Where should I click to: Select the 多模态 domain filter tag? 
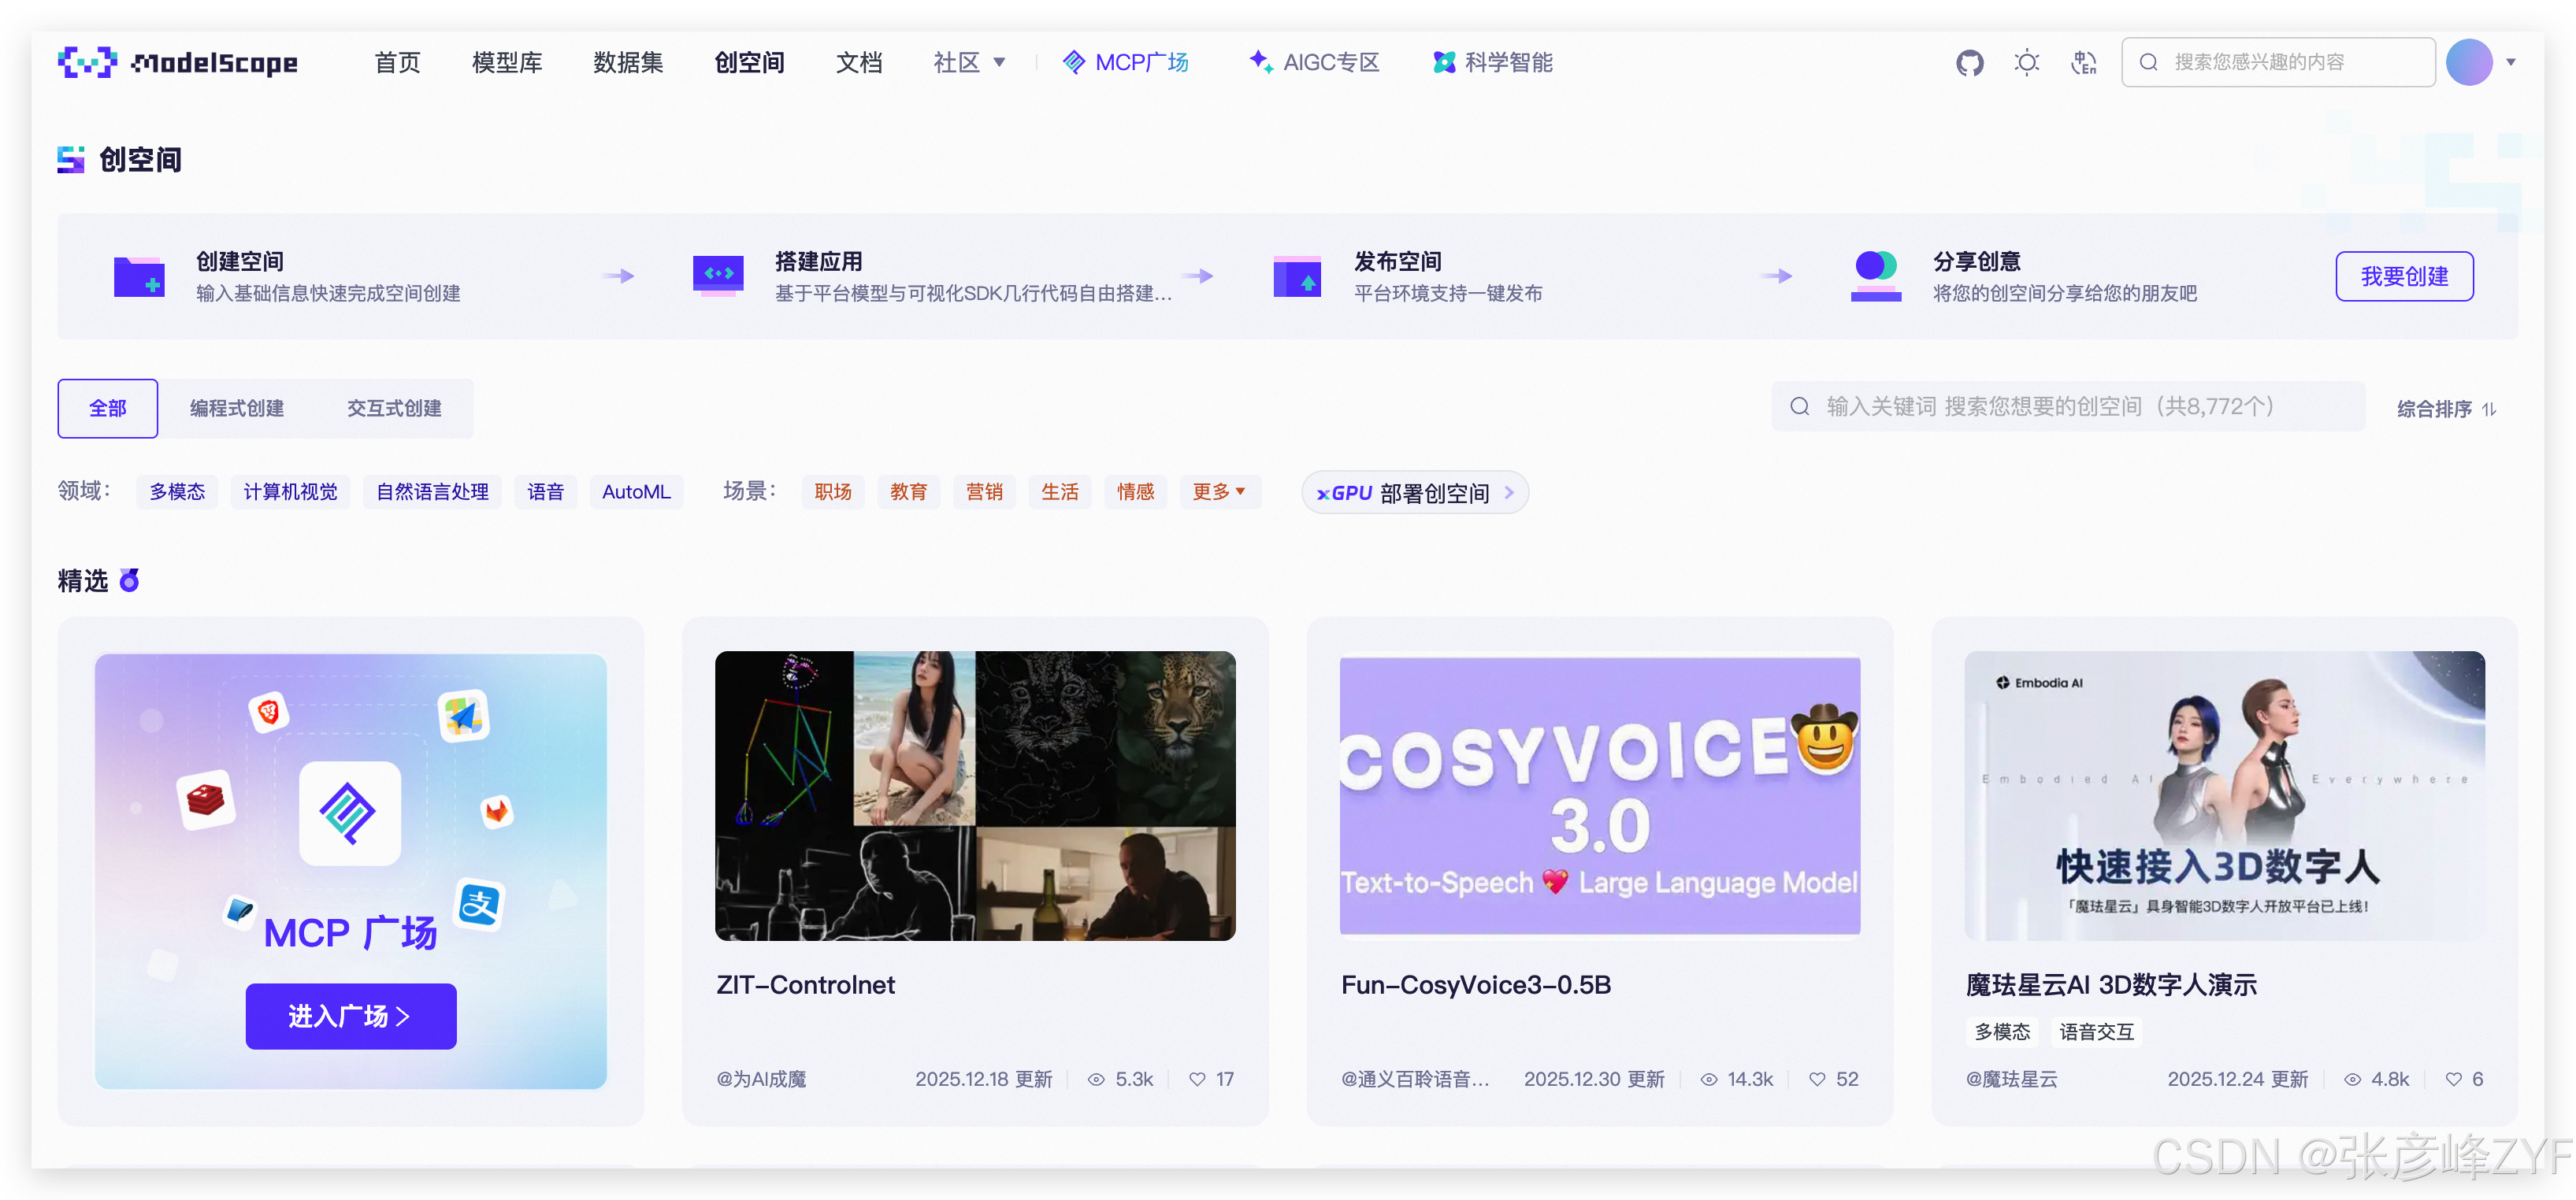pyautogui.click(x=177, y=491)
